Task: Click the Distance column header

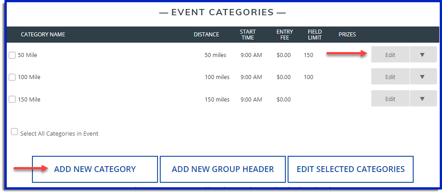Action: click(x=206, y=35)
